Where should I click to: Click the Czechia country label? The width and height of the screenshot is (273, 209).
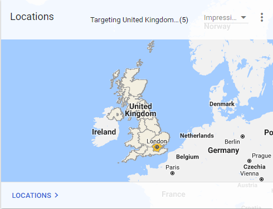coord(254,167)
